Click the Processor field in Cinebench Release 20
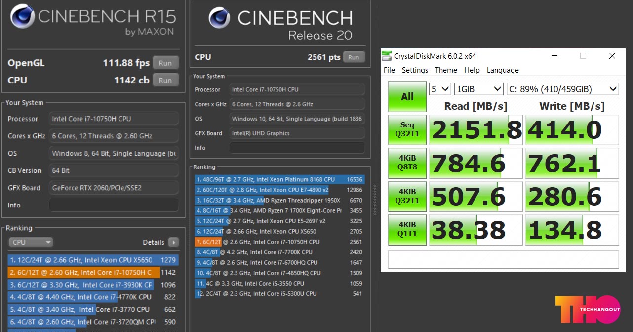The width and height of the screenshot is (633, 332). click(297, 89)
